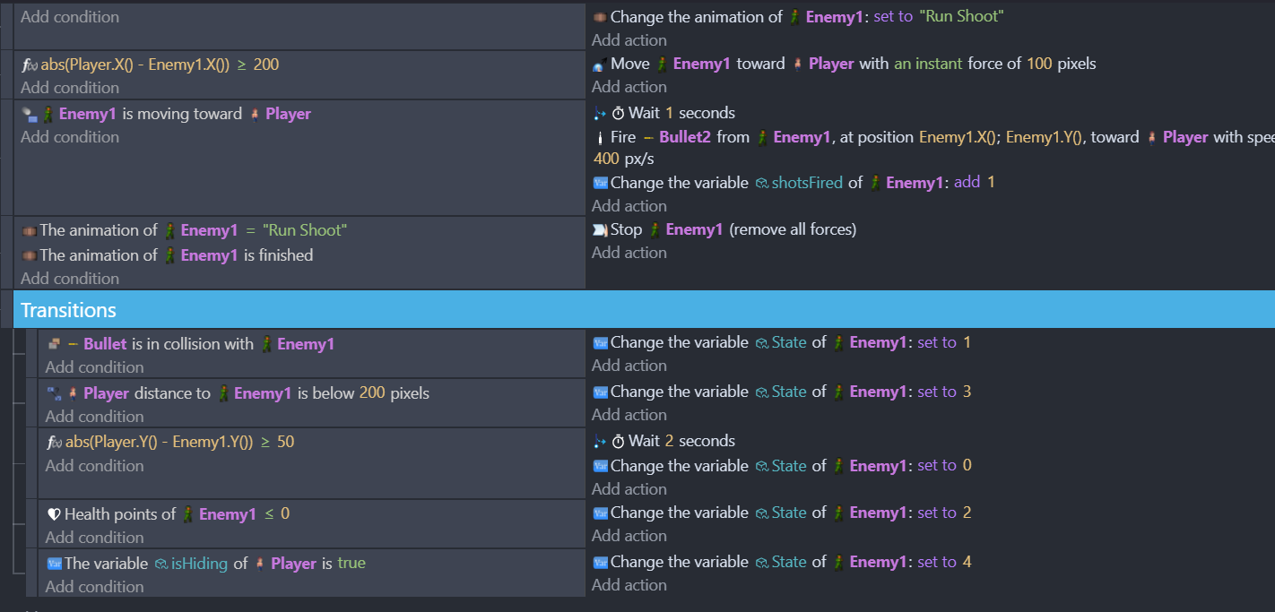Click the Player distance condition icon
The image size is (1275, 612).
pyautogui.click(x=54, y=393)
